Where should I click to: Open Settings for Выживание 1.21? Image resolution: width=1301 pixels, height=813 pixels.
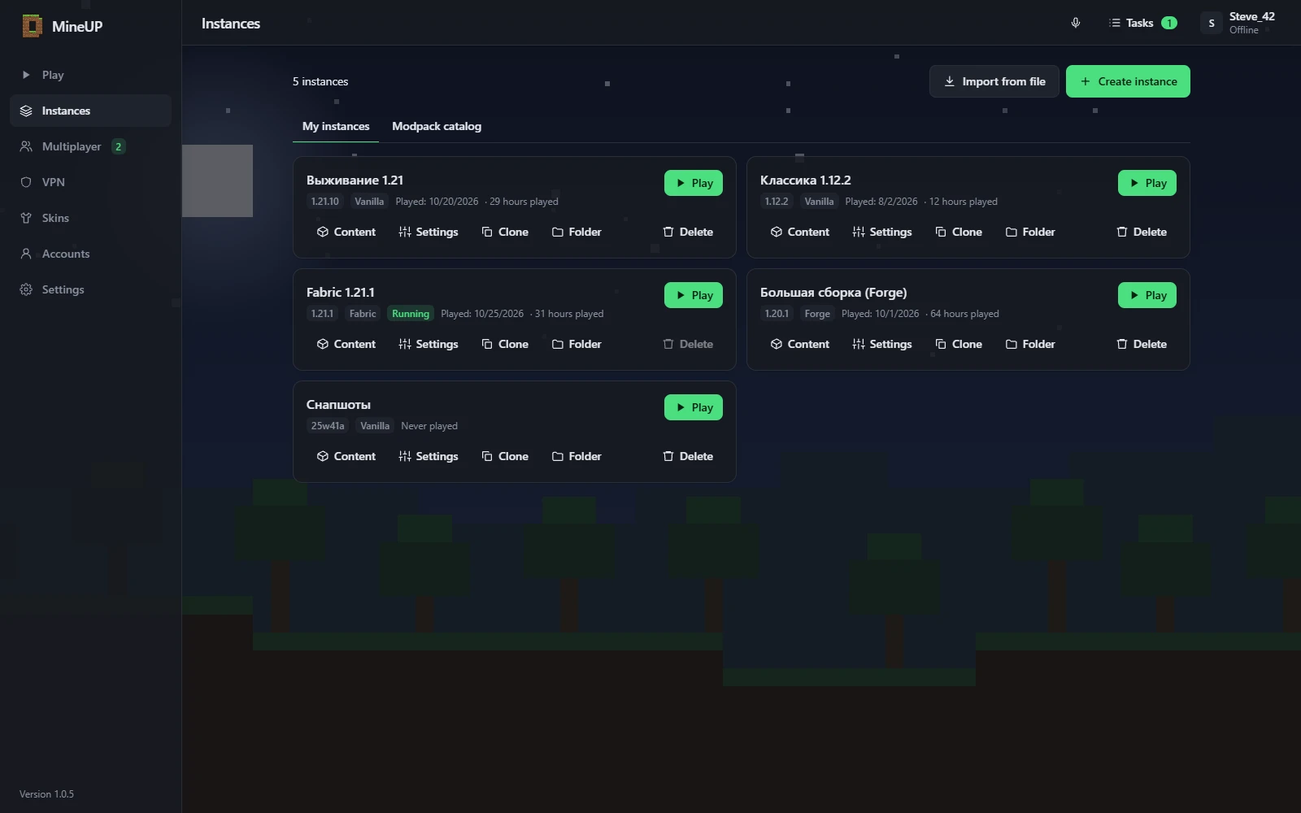pos(429,232)
